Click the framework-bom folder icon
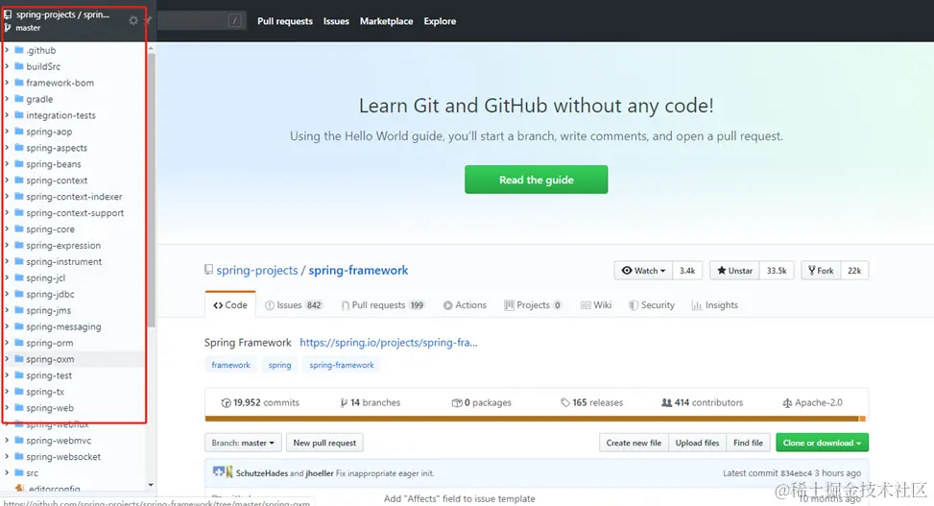 pos(19,83)
